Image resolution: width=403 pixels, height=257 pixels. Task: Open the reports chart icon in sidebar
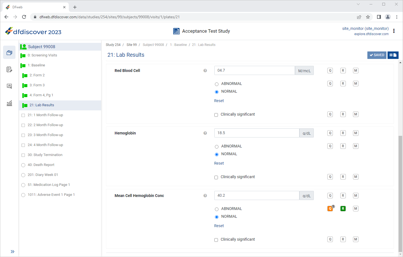[9, 103]
